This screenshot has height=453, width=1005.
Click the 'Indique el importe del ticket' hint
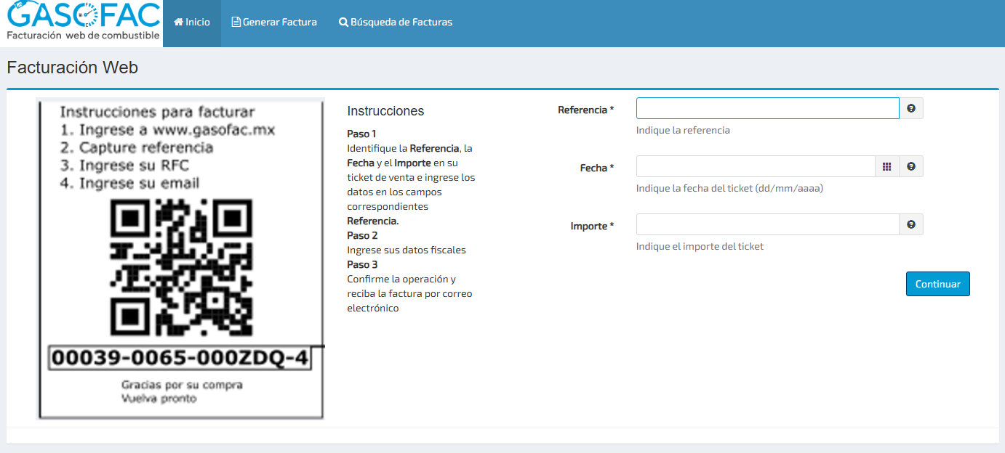(700, 247)
